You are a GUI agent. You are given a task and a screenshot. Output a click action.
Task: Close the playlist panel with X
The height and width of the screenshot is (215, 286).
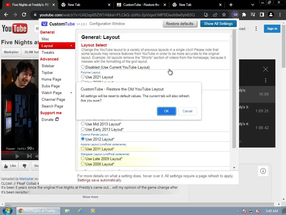266,69
